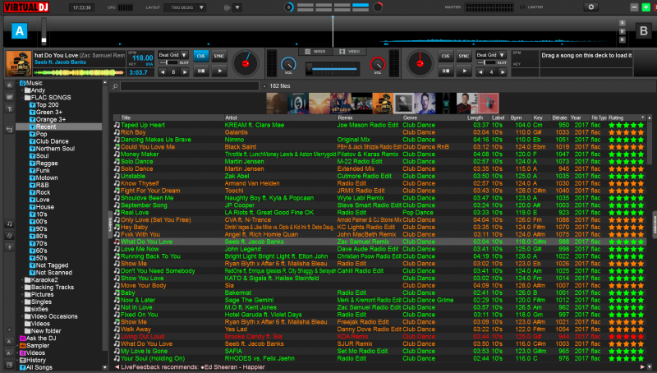657x373 pixels.
Task: Open deck B Beat Grid dropdown
Action: pyautogui.click(x=490, y=55)
